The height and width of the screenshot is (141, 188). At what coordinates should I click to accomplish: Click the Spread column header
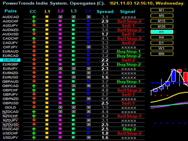pyautogui.click(x=105, y=11)
